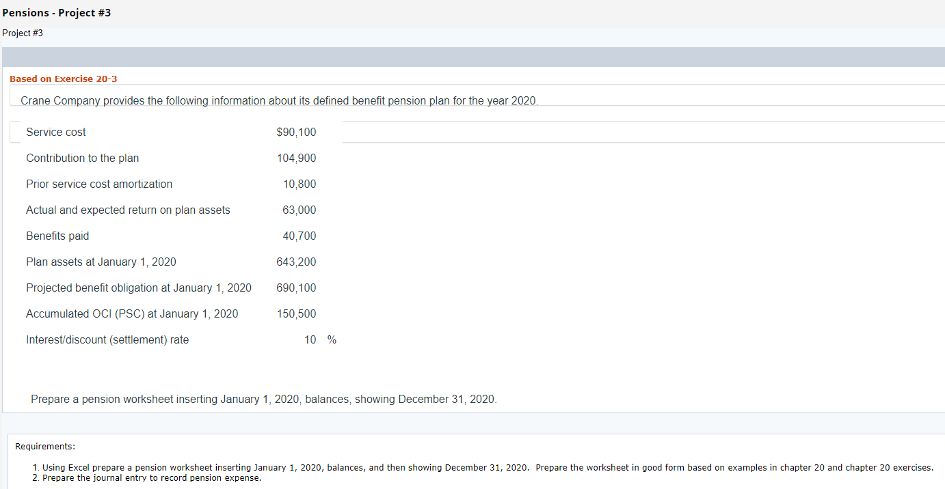Select the $90,100 service cost value
This screenshot has width=945, height=489.
[296, 132]
